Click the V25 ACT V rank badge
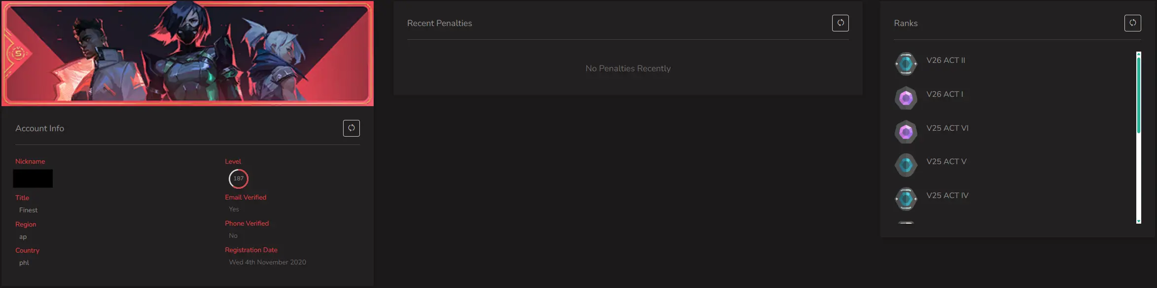Image resolution: width=1157 pixels, height=288 pixels. coord(906,165)
